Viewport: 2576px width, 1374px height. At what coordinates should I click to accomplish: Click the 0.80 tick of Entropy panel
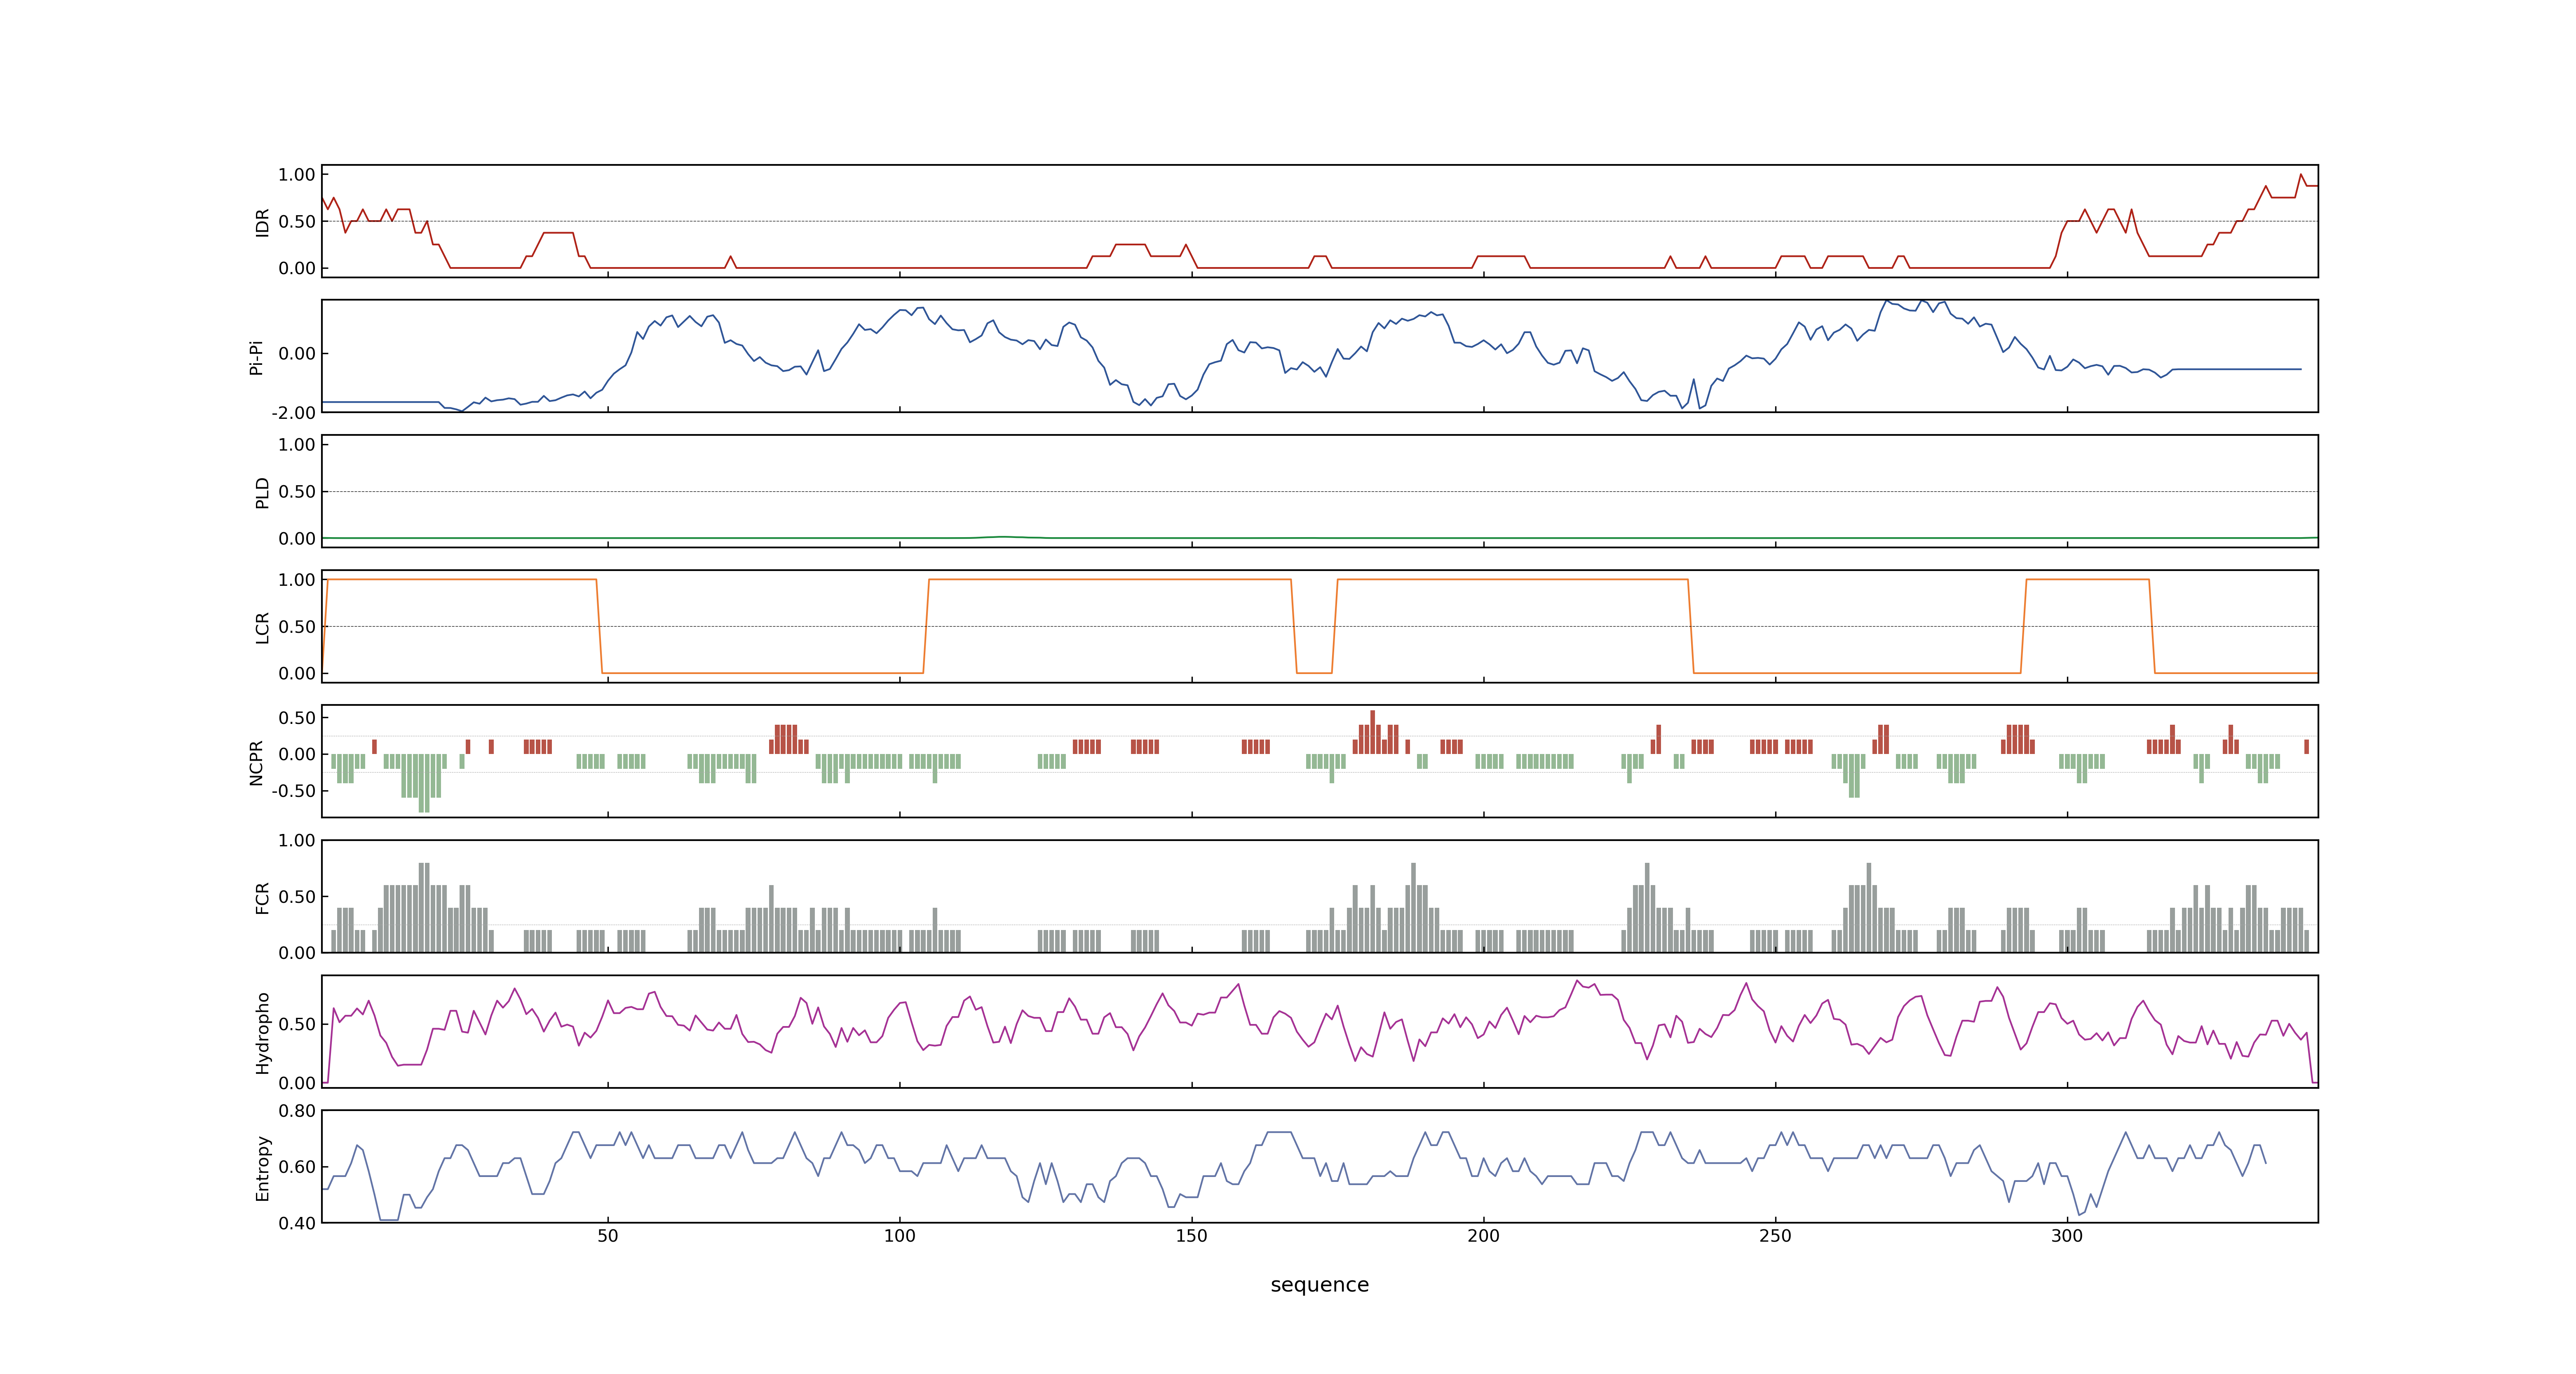coord(297,1111)
